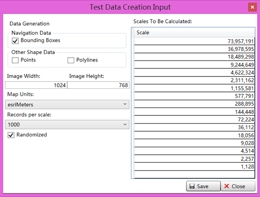Enable the Polylines checkbox

tap(71, 61)
